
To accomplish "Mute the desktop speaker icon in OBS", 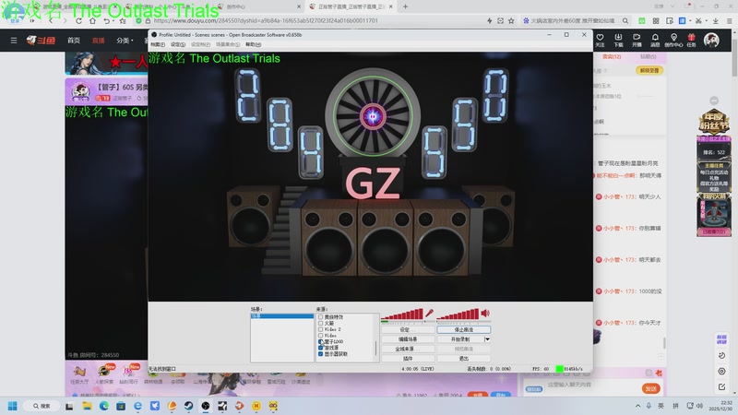I will click(485, 313).
